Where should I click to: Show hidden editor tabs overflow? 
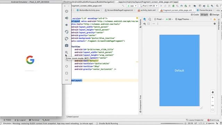pos(218,10)
